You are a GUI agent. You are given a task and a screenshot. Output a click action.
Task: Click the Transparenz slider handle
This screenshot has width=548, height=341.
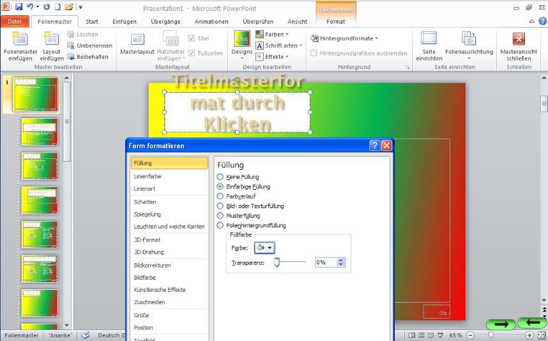tap(277, 262)
